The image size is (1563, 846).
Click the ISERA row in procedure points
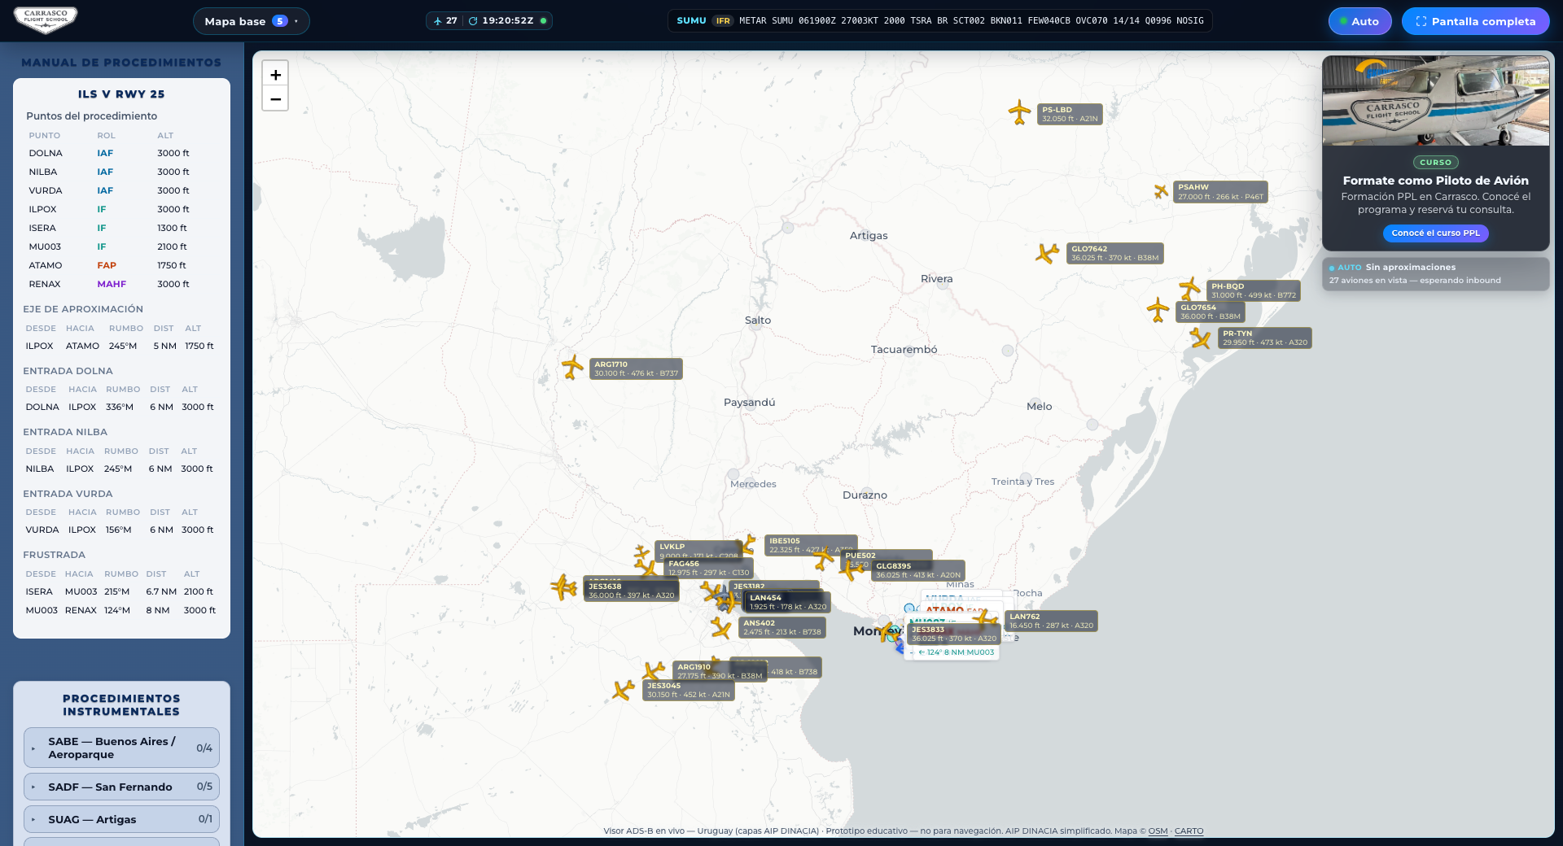(x=121, y=228)
